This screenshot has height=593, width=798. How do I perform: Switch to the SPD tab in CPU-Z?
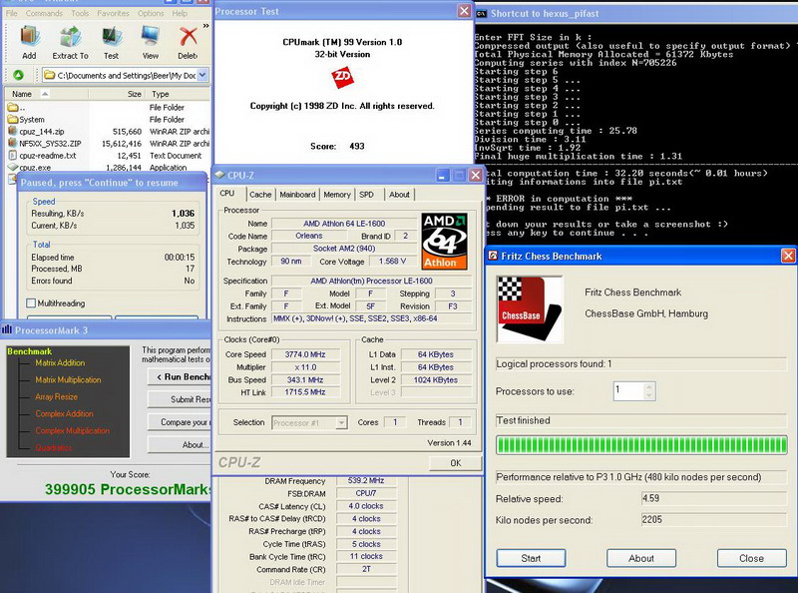click(366, 195)
